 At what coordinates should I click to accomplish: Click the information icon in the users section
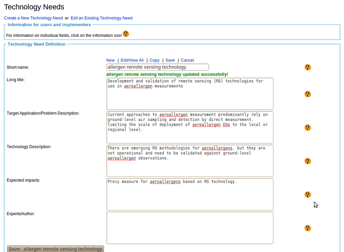point(126,34)
